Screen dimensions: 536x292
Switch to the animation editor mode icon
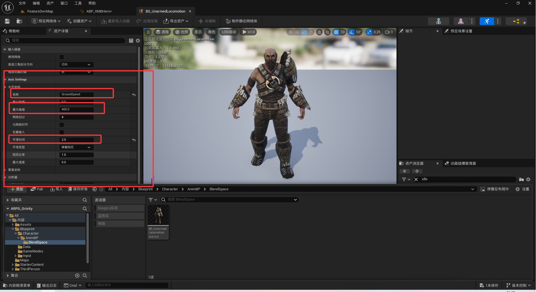coord(487,21)
